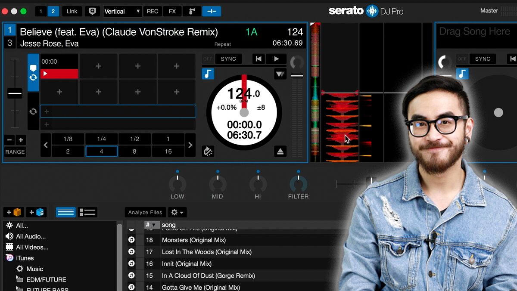Toggle the FX panel
Image resolution: width=517 pixels, height=291 pixels.
(172, 11)
